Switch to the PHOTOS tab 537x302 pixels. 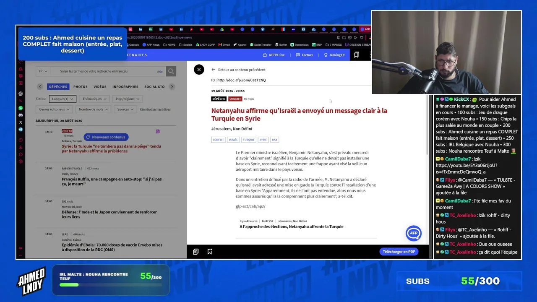(81, 87)
